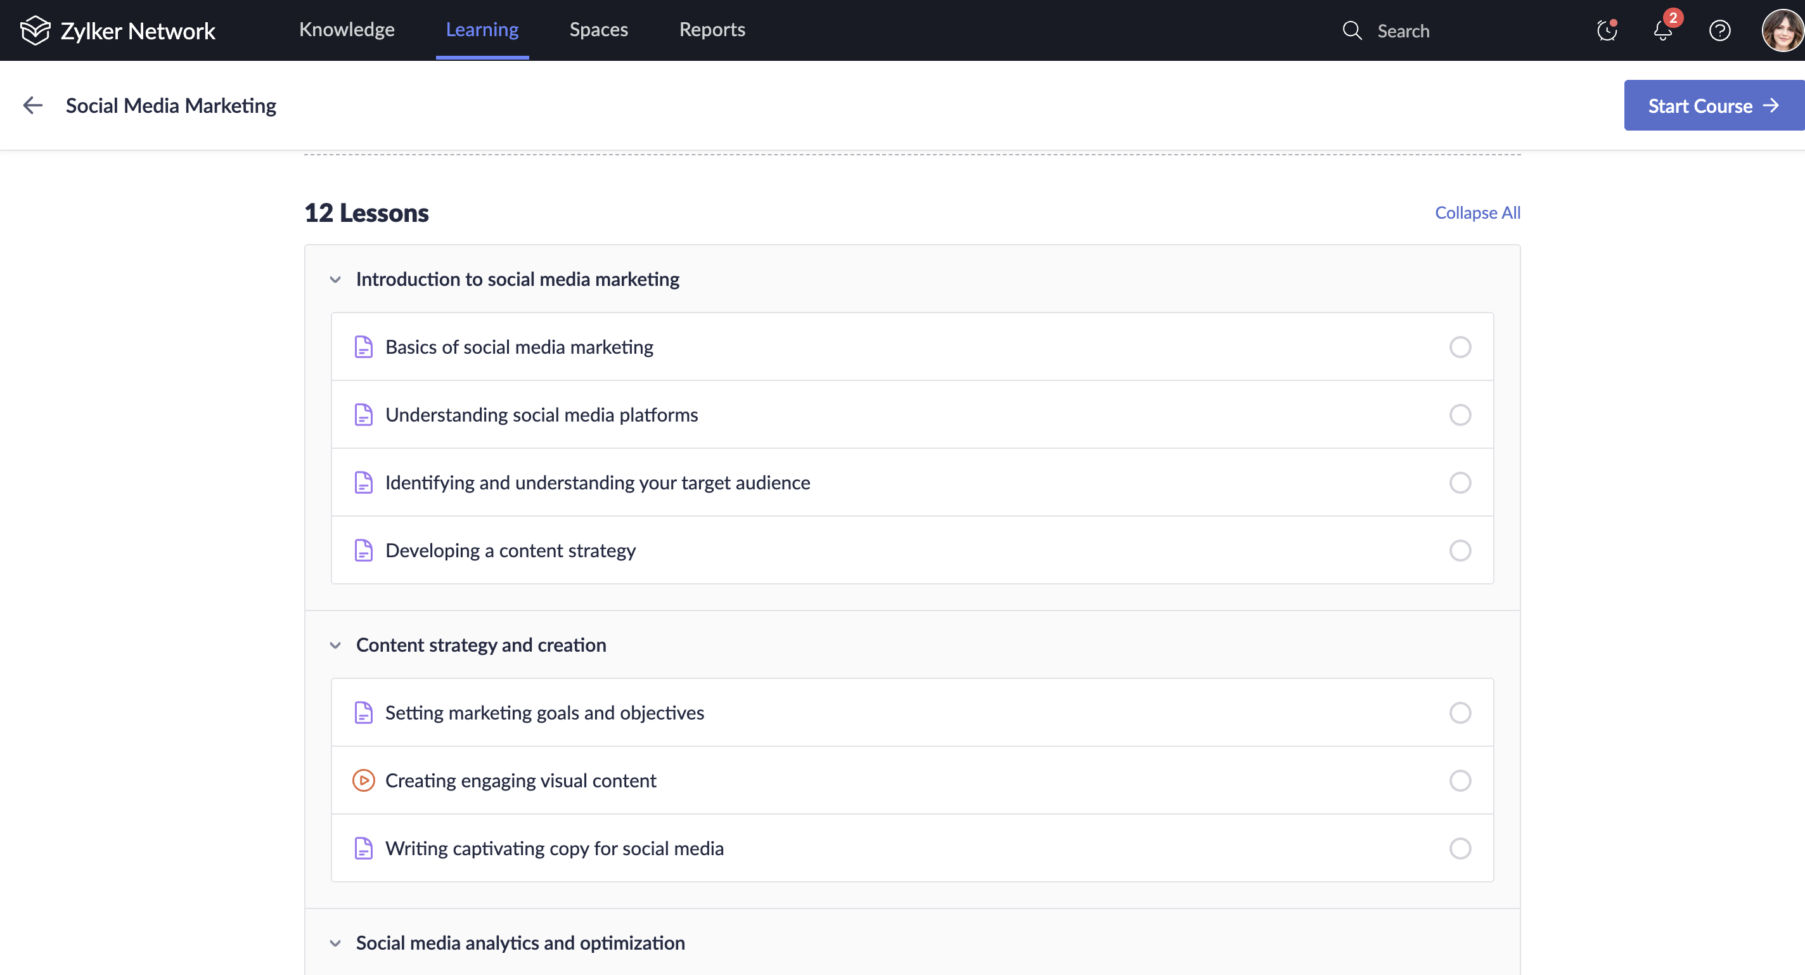This screenshot has height=975, width=1805.
Task: Mark Basics of social media marketing complete circle
Action: click(1460, 347)
